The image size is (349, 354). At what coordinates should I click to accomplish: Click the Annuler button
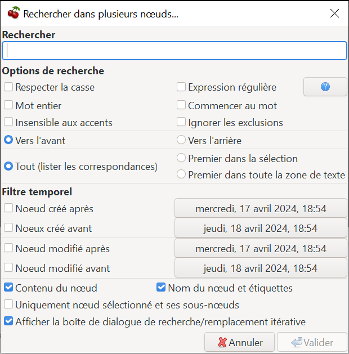point(239,342)
